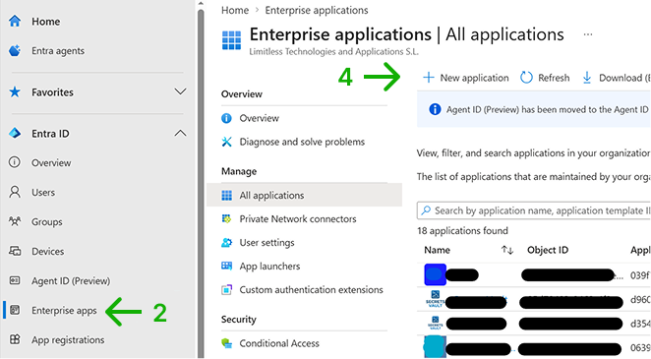Image resolution: width=651 pixels, height=359 pixels.
Task: Sort by Name column header
Action: [x=438, y=250]
